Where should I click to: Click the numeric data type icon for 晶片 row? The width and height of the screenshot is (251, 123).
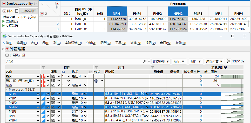[53, 76]
